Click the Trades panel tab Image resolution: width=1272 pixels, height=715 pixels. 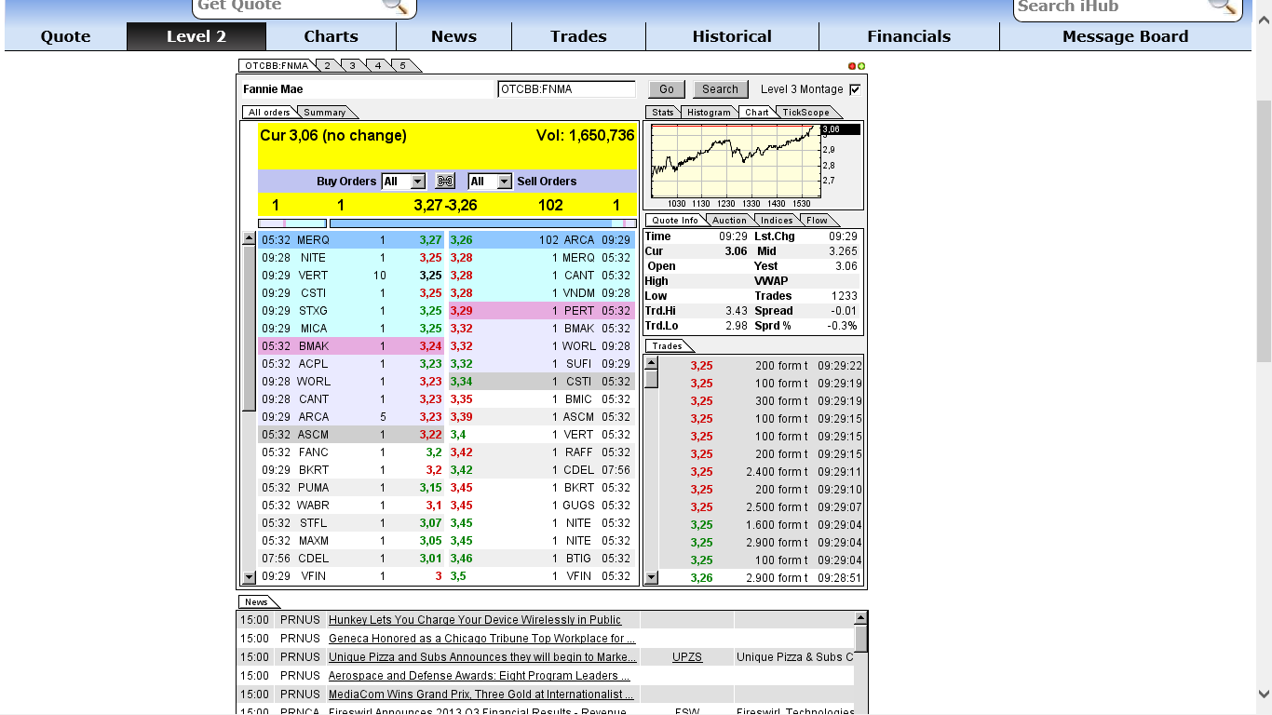point(667,345)
